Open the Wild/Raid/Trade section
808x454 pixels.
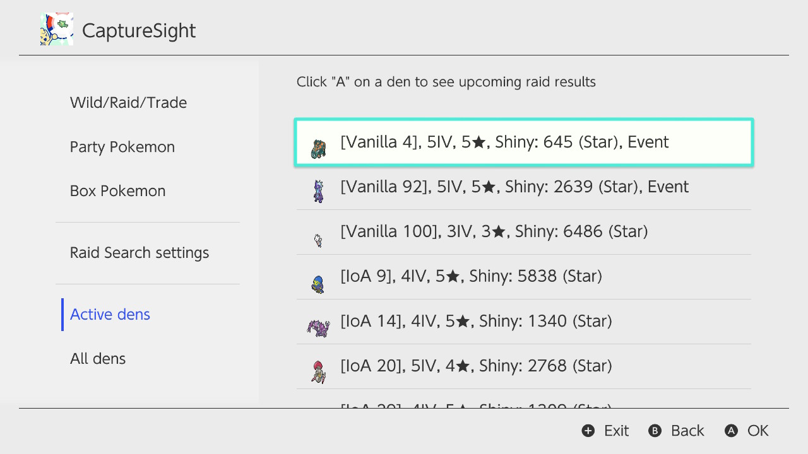tap(128, 103)
